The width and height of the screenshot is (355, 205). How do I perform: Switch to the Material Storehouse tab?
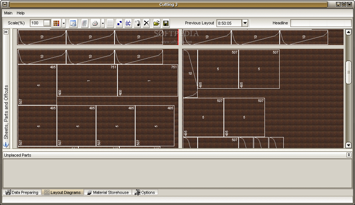coord(108,192)
